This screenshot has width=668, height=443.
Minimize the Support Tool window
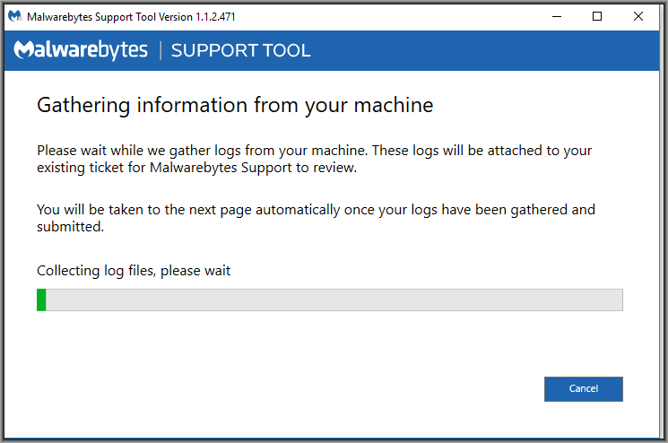(x=557, y=16)
